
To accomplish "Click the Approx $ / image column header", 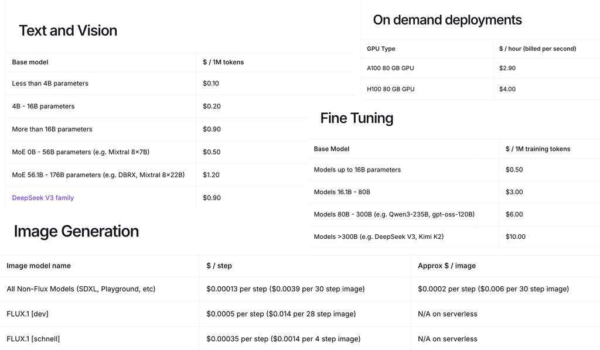I will 446,266.
